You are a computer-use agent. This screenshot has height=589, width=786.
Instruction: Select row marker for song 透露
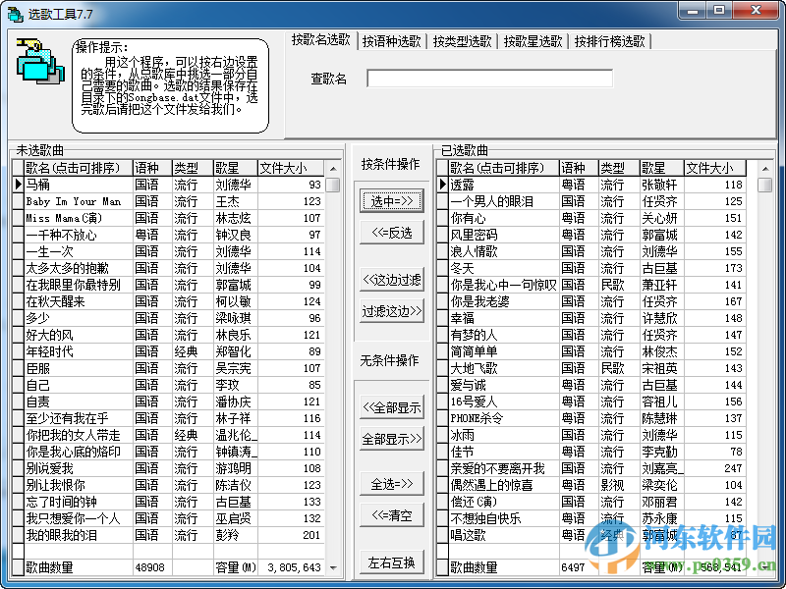443,185
